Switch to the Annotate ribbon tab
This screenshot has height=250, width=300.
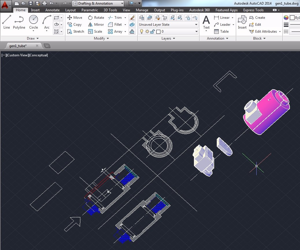(x=52, y=10)
